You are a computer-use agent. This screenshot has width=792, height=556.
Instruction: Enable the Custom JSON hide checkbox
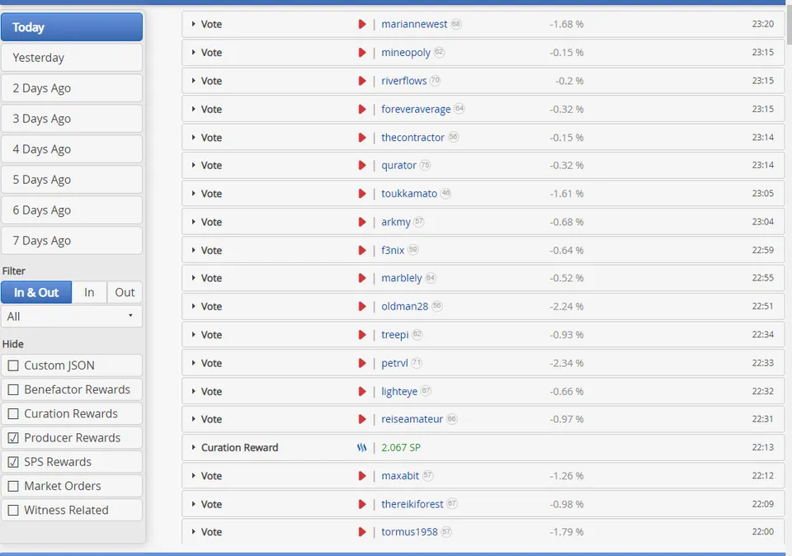pyautogui.click(x=13, y=365)
